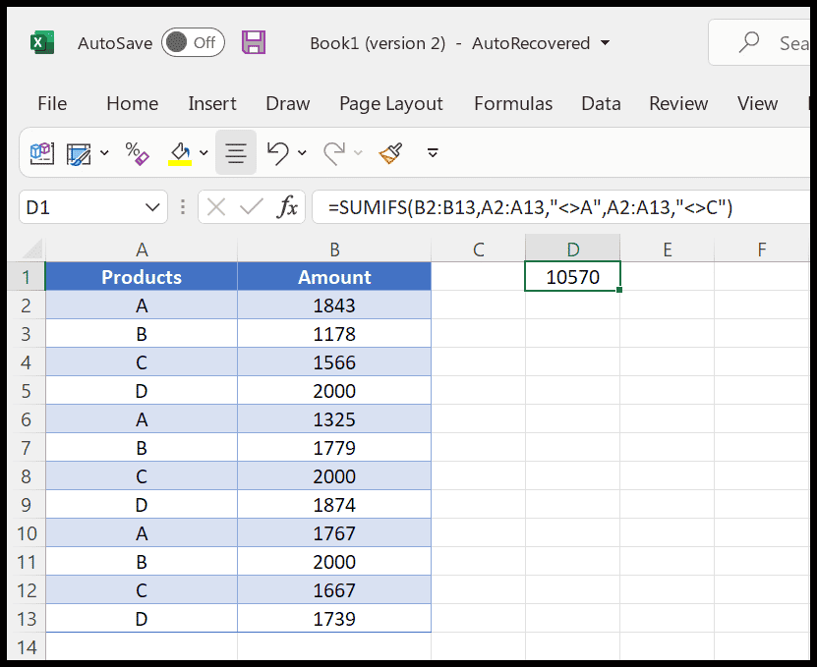Click the percent style eraser icon
Screen dimensions: 817x667
(x=137, y=153)
